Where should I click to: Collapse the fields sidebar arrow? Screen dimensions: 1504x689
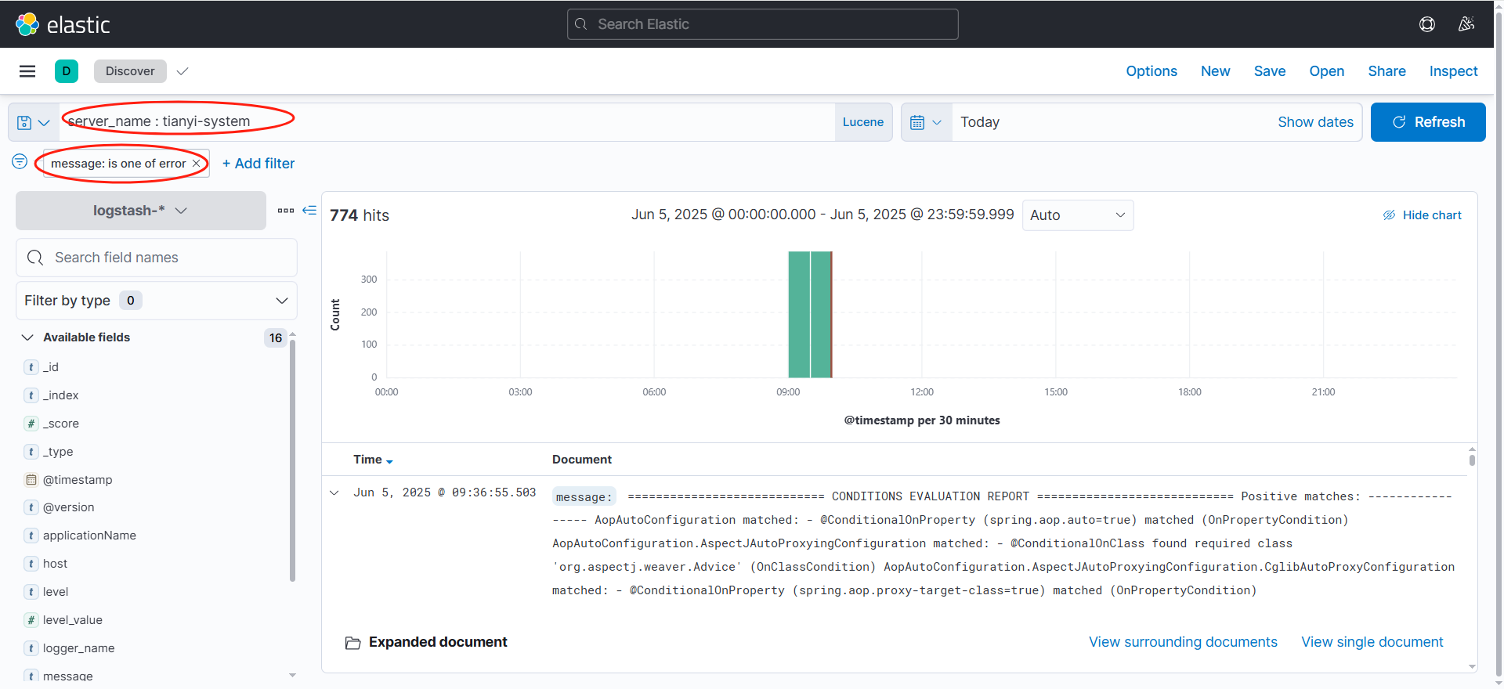point(309,211)
